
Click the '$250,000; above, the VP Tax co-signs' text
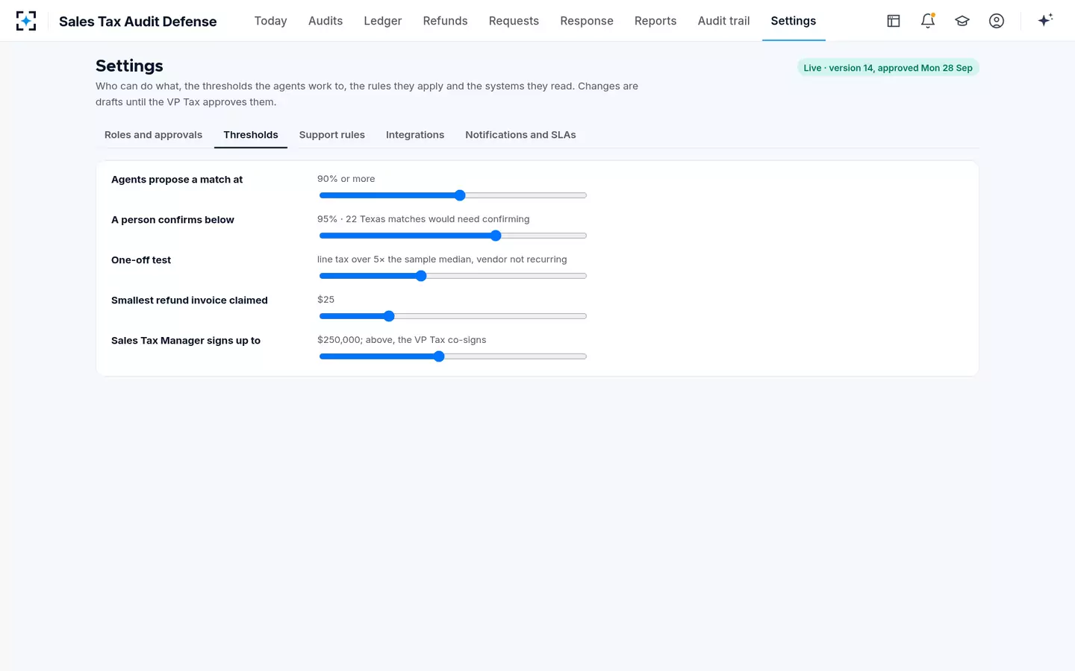click(x=402, y=340)
